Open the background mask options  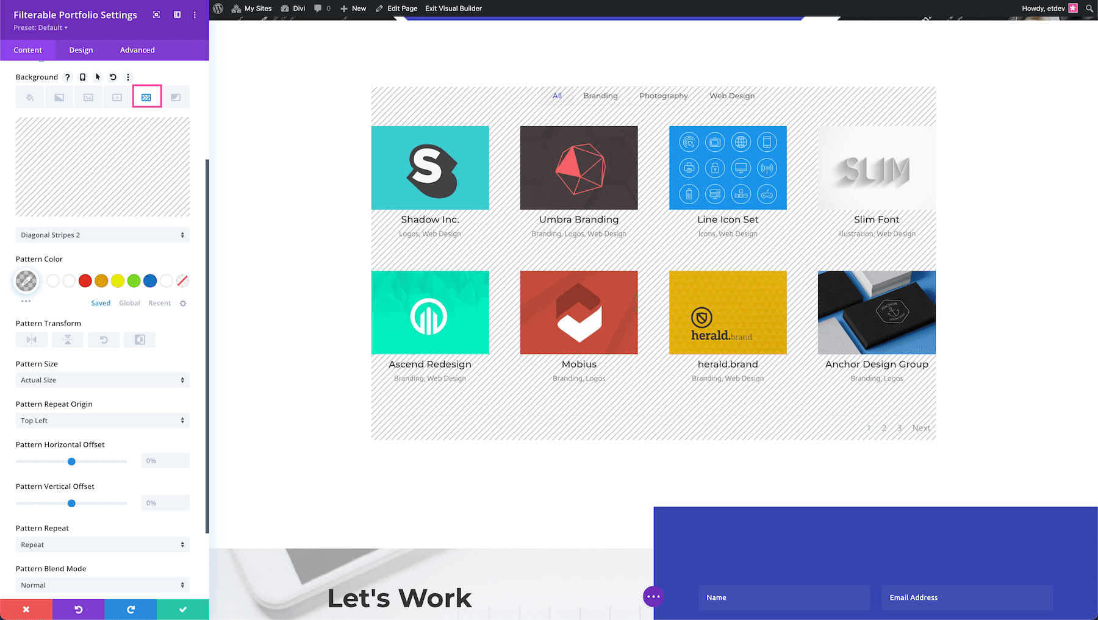point(176,96)
